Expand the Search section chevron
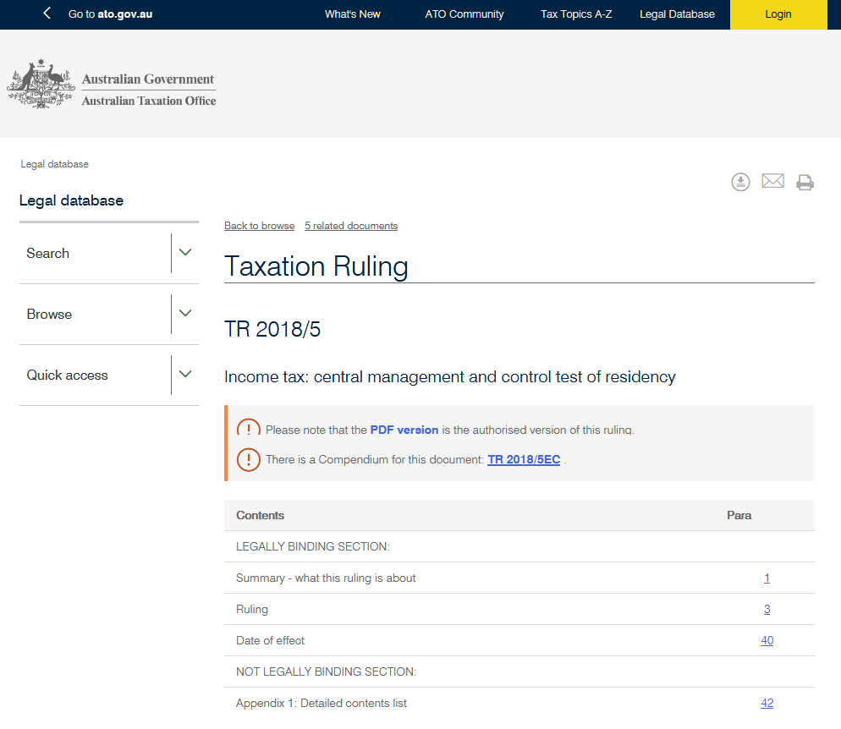 click(185, 253)
